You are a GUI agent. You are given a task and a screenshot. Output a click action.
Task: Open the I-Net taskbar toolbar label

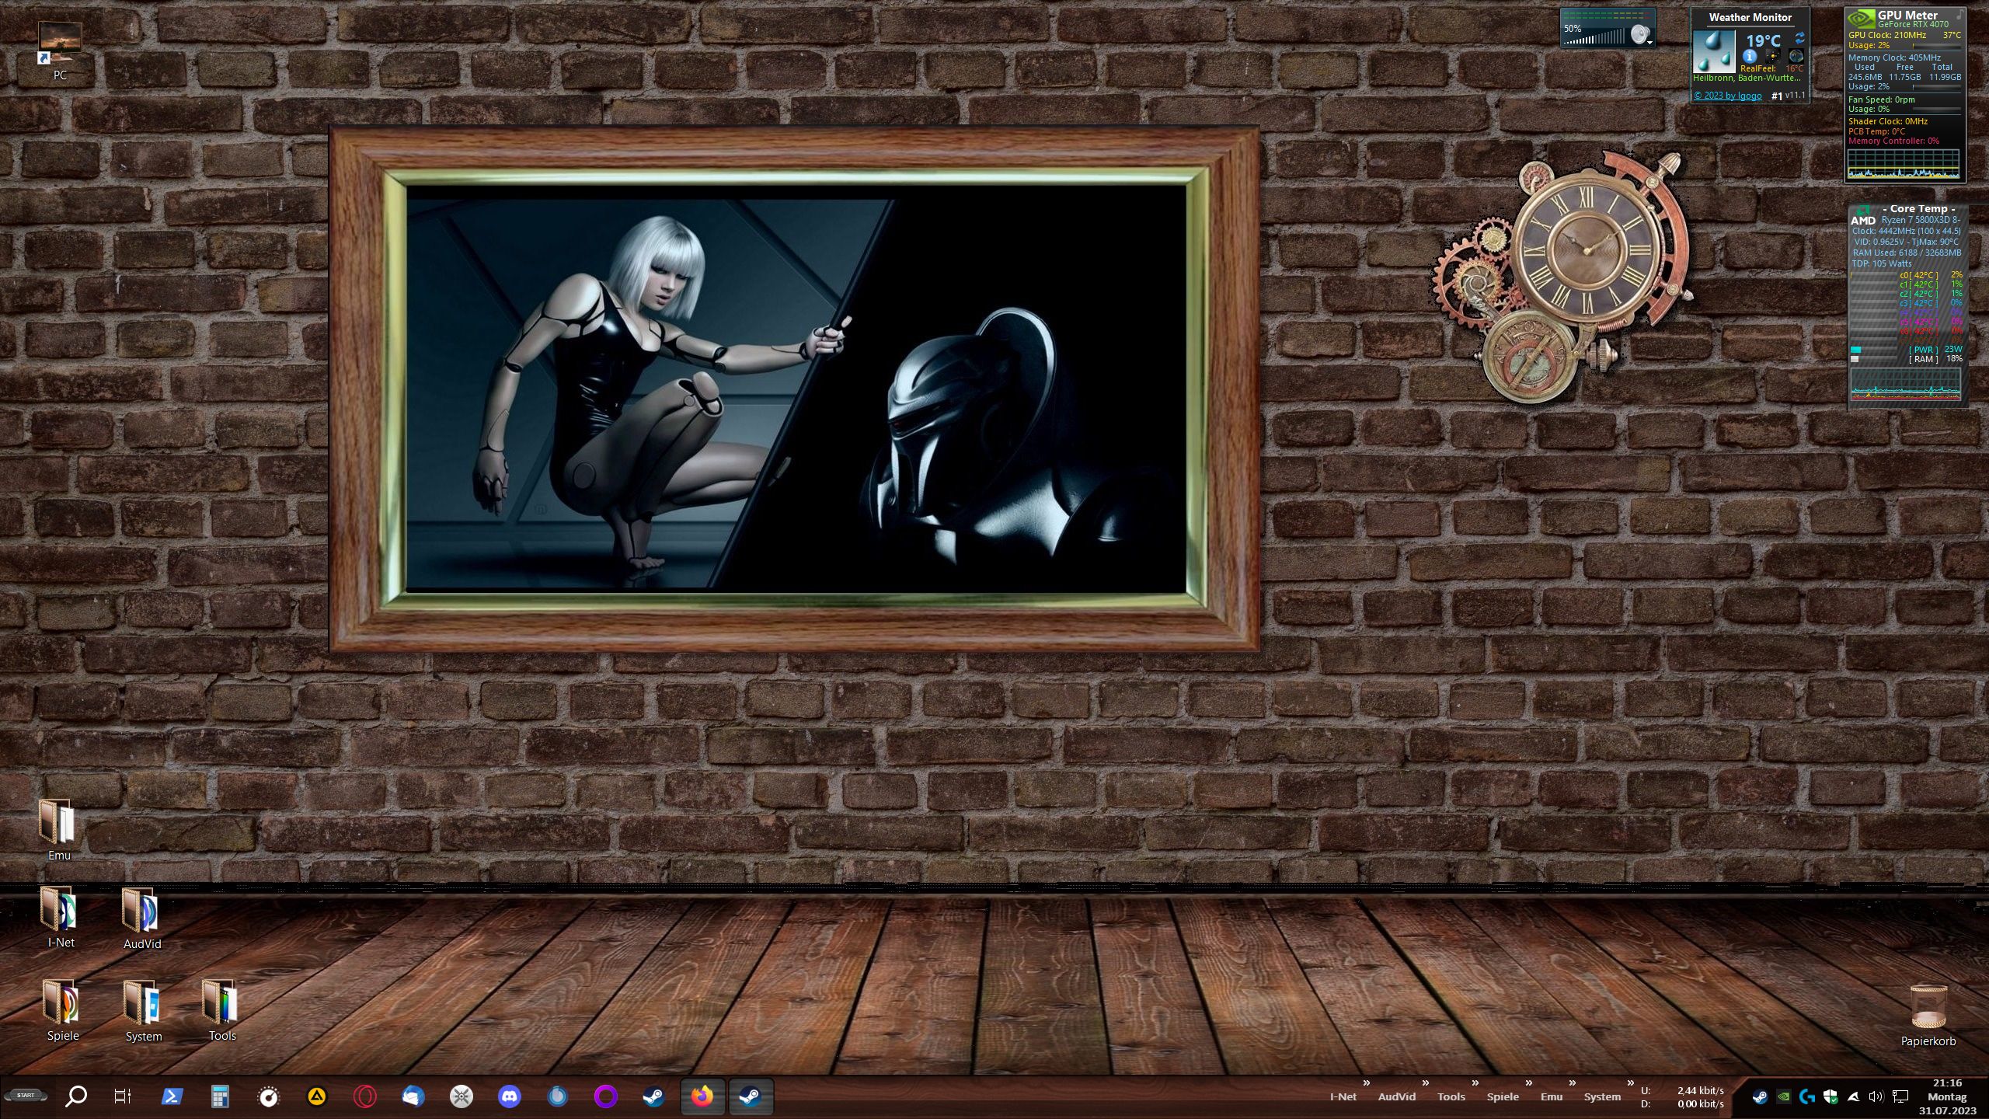click(x=1343, y=1096)
